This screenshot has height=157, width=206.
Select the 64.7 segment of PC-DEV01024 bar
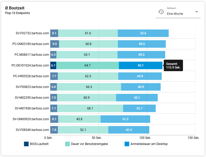tap(87, 65)
